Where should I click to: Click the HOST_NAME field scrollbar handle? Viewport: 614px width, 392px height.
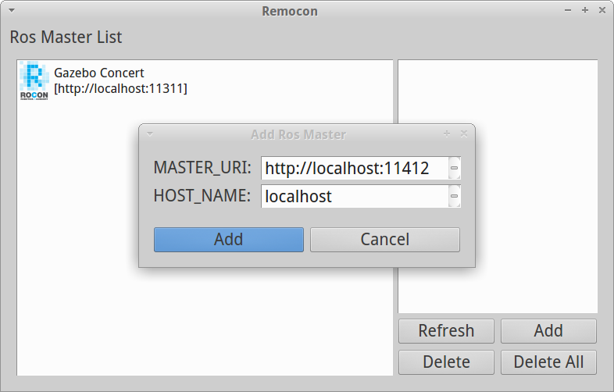pos(454,196)
